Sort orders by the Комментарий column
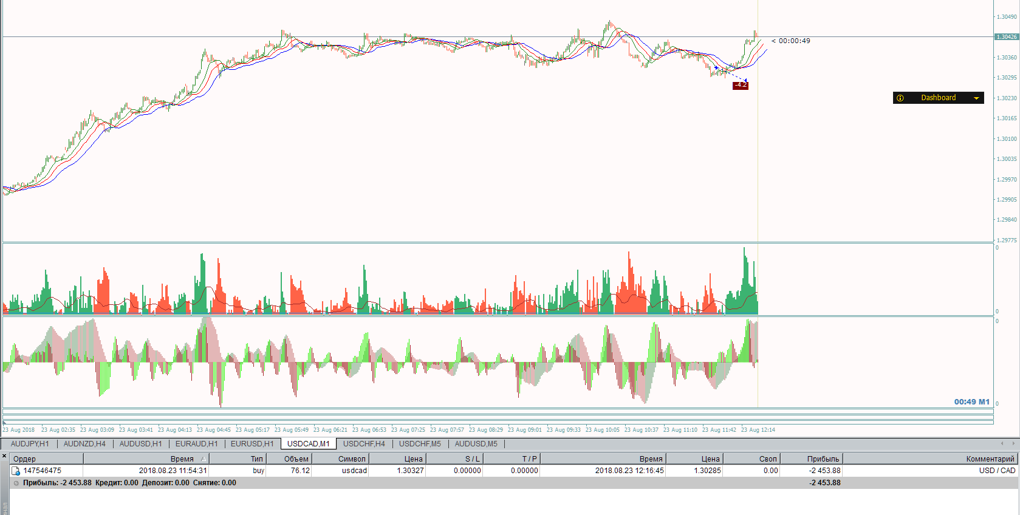 pyautogui.click(x=930, y=459)
